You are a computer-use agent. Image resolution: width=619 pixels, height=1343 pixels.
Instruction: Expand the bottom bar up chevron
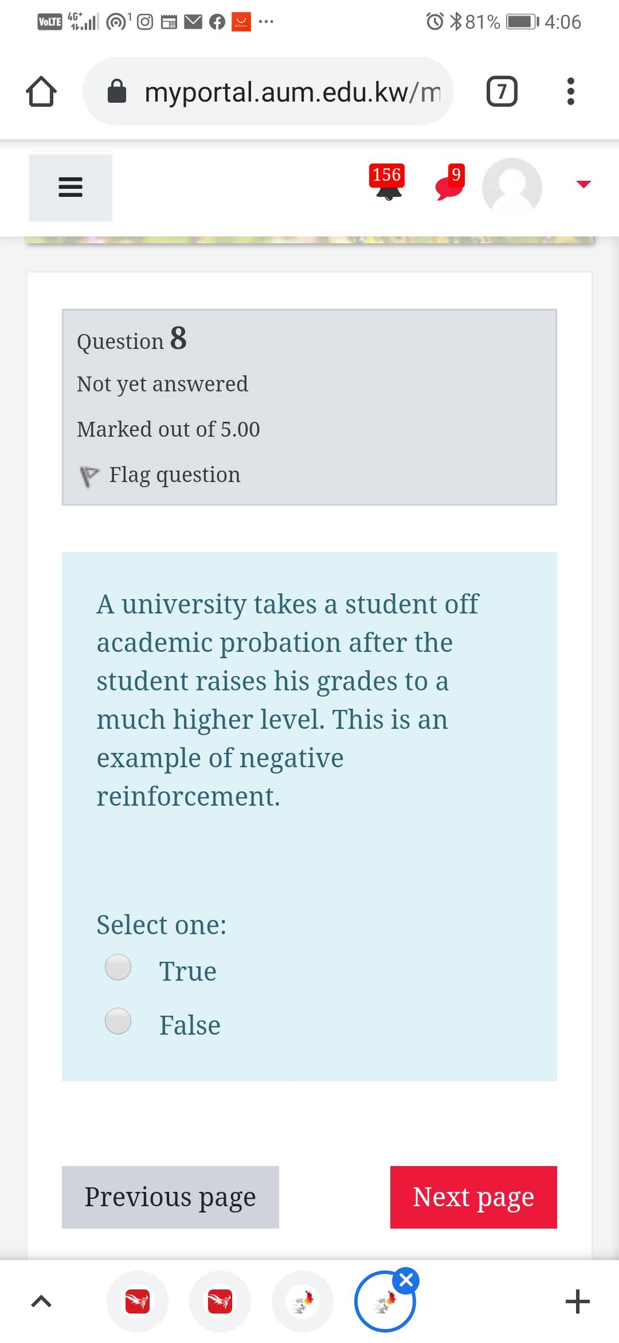point(41,1301)
